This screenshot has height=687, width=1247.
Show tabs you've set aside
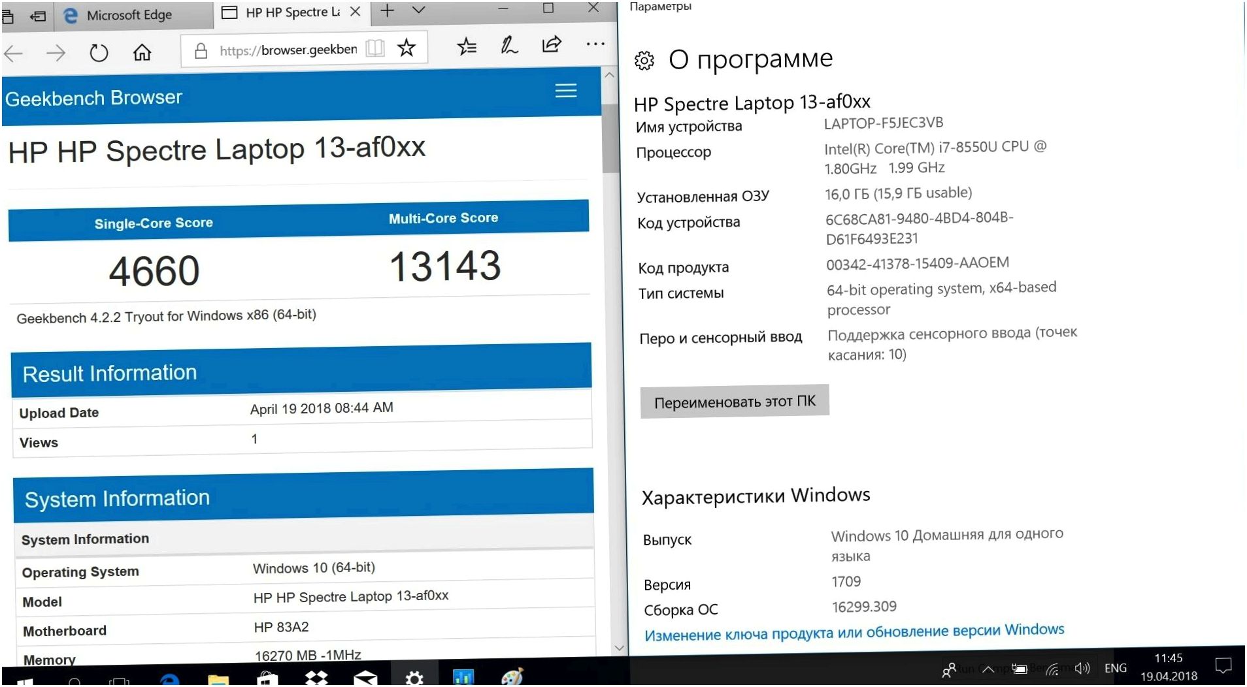pos(7,16)
